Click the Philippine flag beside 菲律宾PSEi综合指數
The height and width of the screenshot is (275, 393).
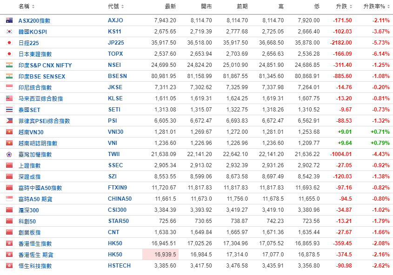[x=9, y=121]
